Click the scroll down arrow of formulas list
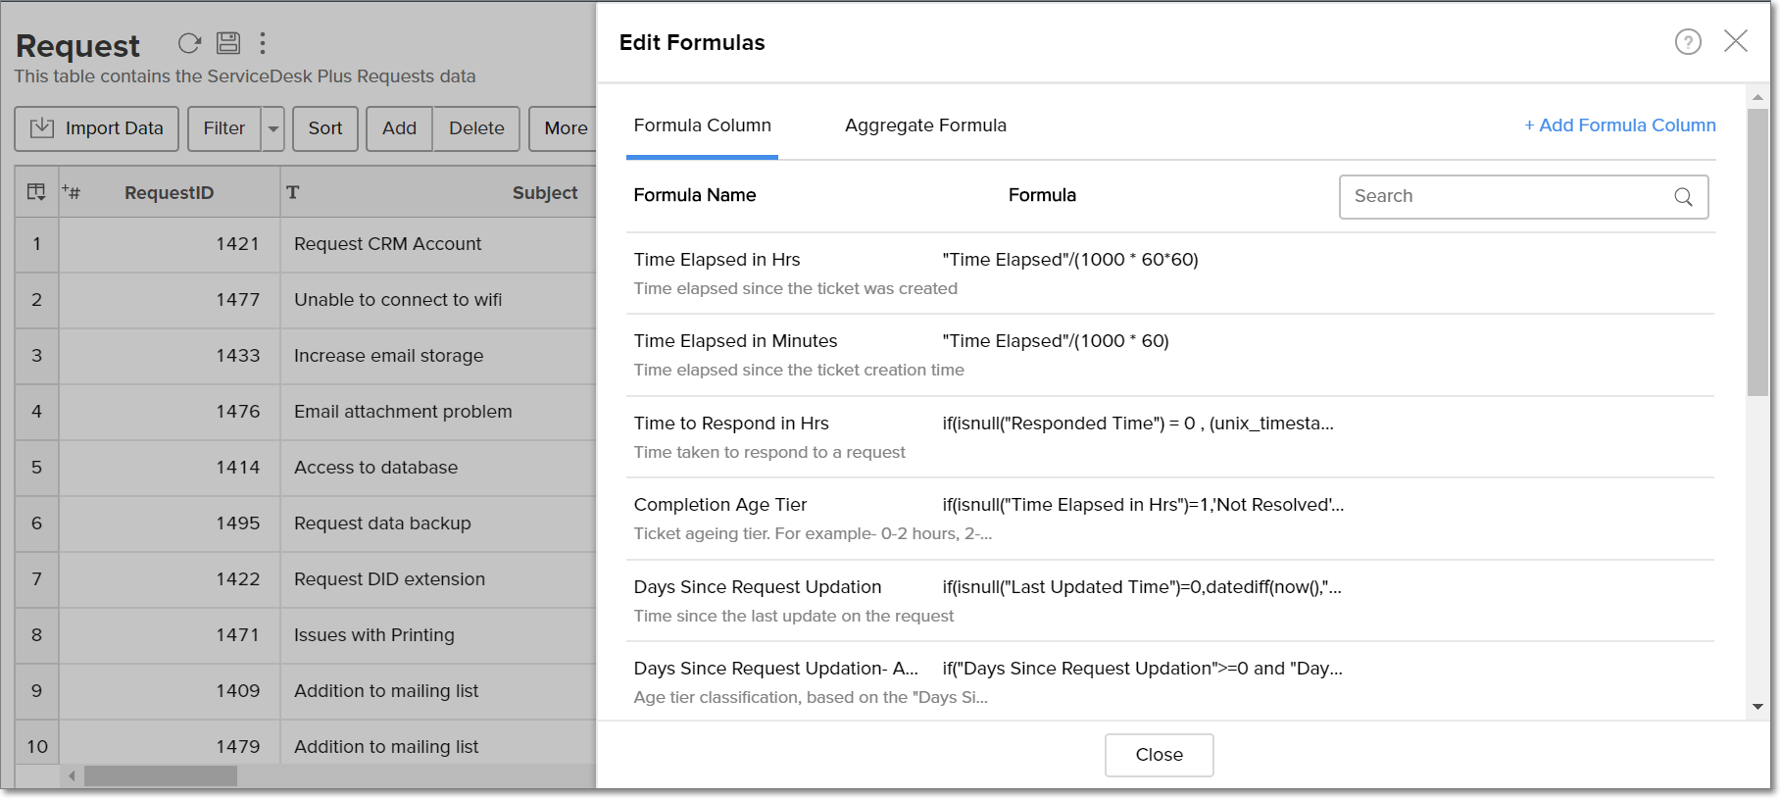The width and height of the screenshot is (1780, 798). point(1757,707)
